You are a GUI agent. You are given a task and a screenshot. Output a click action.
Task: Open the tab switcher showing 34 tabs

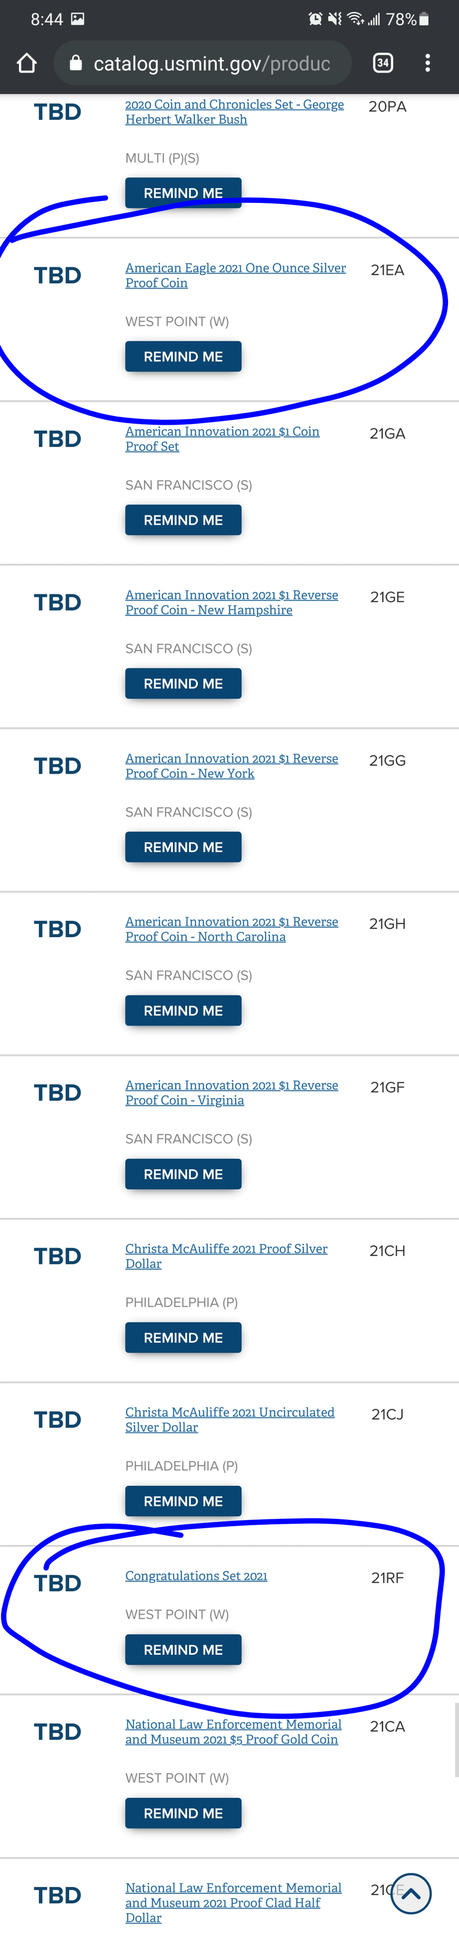point(383,63)
